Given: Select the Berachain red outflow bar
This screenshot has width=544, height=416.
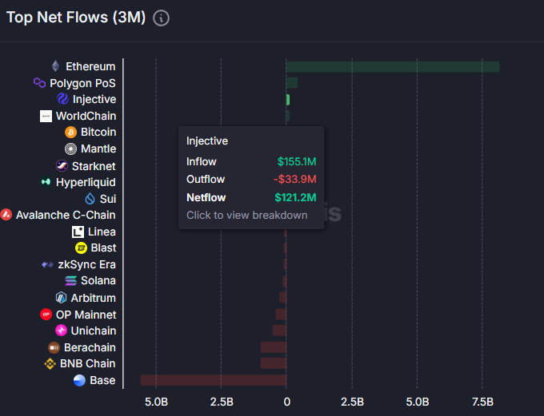Looking at the screenshot, I should click(274, 347).
